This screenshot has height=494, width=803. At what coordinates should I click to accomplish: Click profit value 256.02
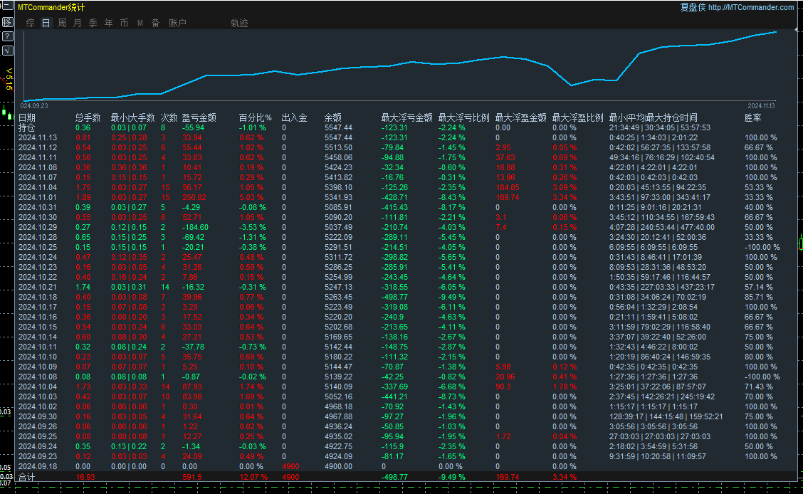point(194,198)
